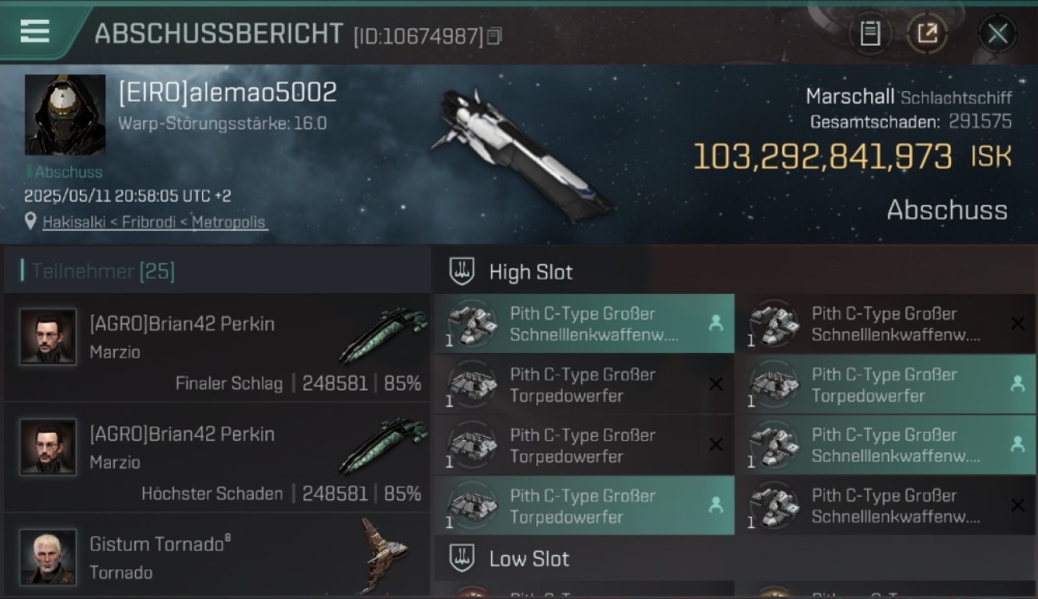Click the destroyed Torpedowerfer with X mark, second row left
Viewport: 1038px width, 599px height.
[x=584, y=384]
